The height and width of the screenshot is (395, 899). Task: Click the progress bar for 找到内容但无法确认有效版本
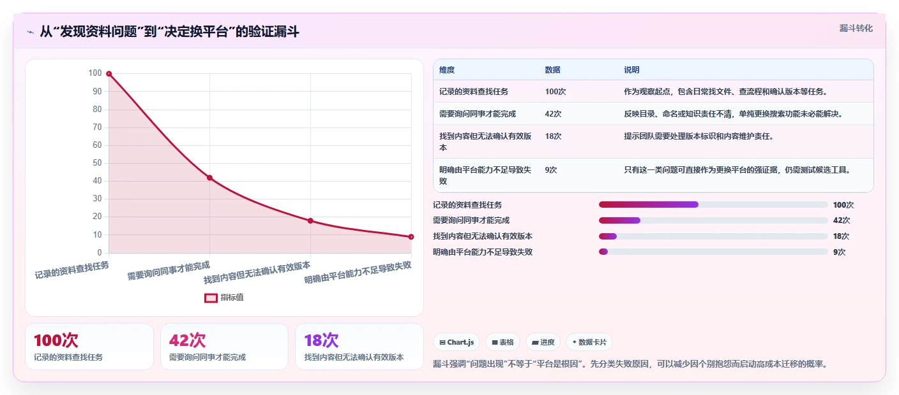click(713, 236)
